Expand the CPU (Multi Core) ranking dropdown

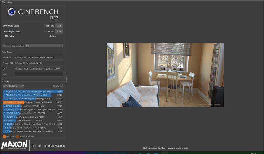[13, 86]
